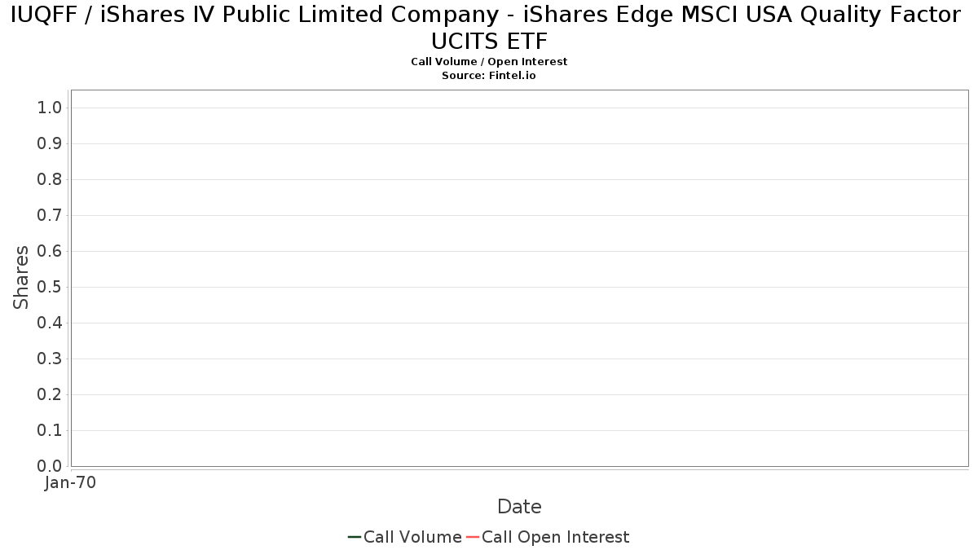Select the Shares y-axis title
Screen dimensions: 978x550
[x=21, y=277]
